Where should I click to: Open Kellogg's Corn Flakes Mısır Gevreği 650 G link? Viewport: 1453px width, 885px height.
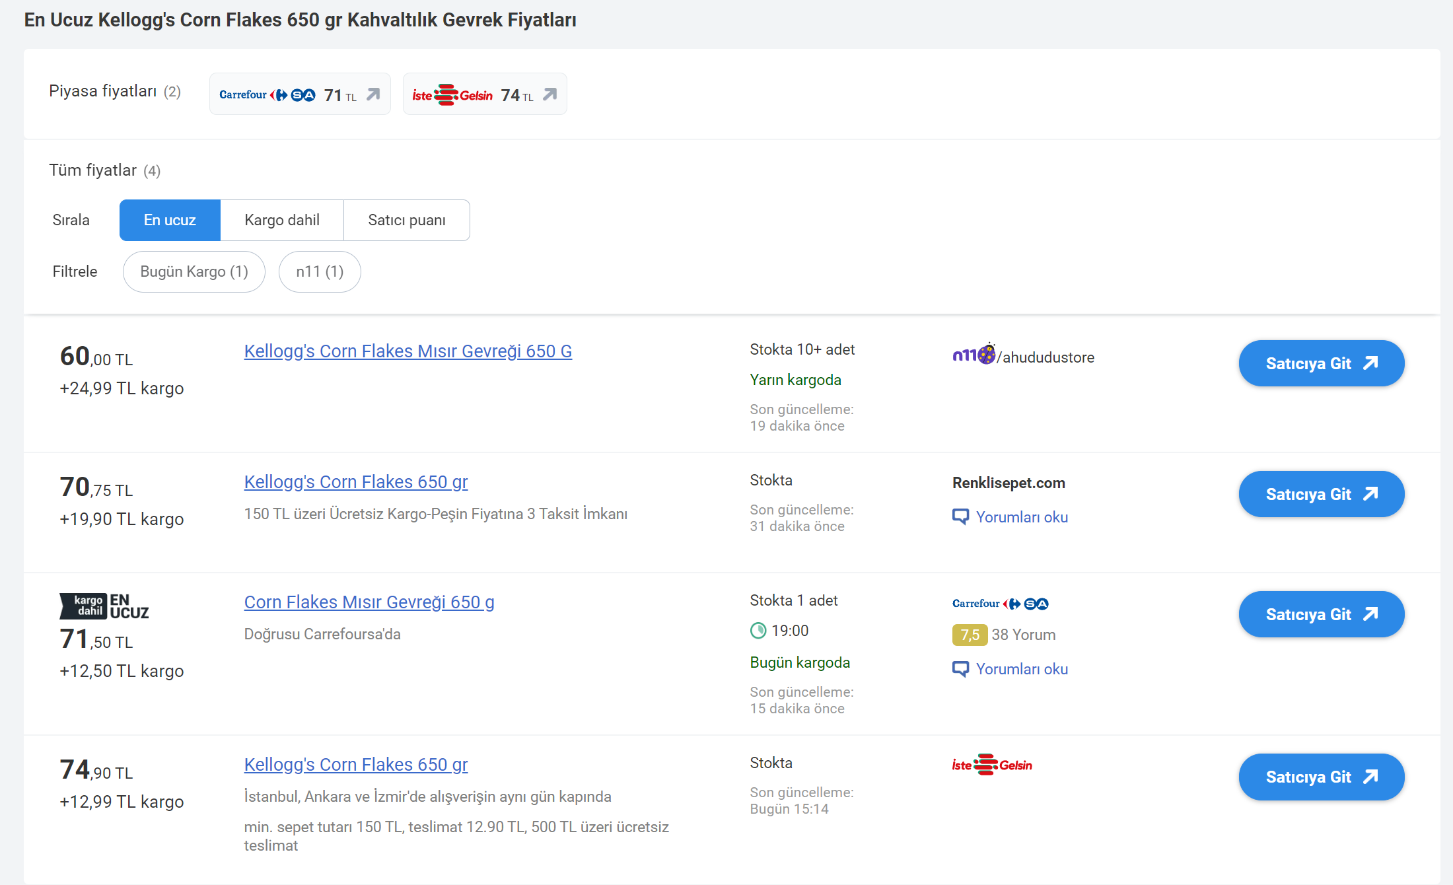408,351
